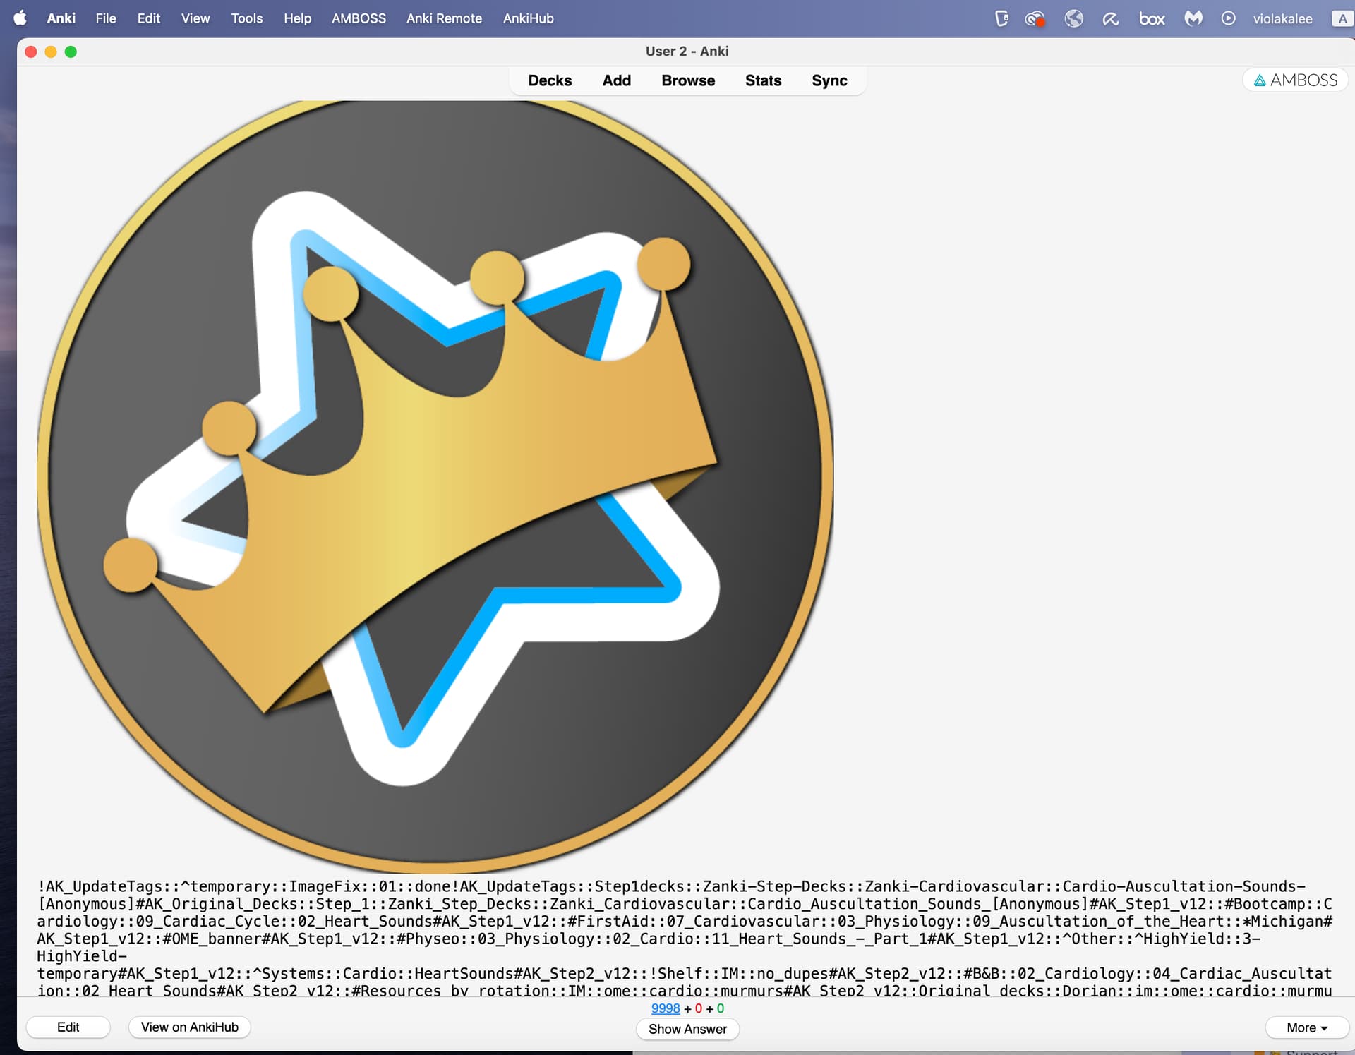The height and width of the screenshot is (1055, 1355).
Task: Open the box cloud storage menu icon
Action: pyautogui.click(x=1151, y=18)
